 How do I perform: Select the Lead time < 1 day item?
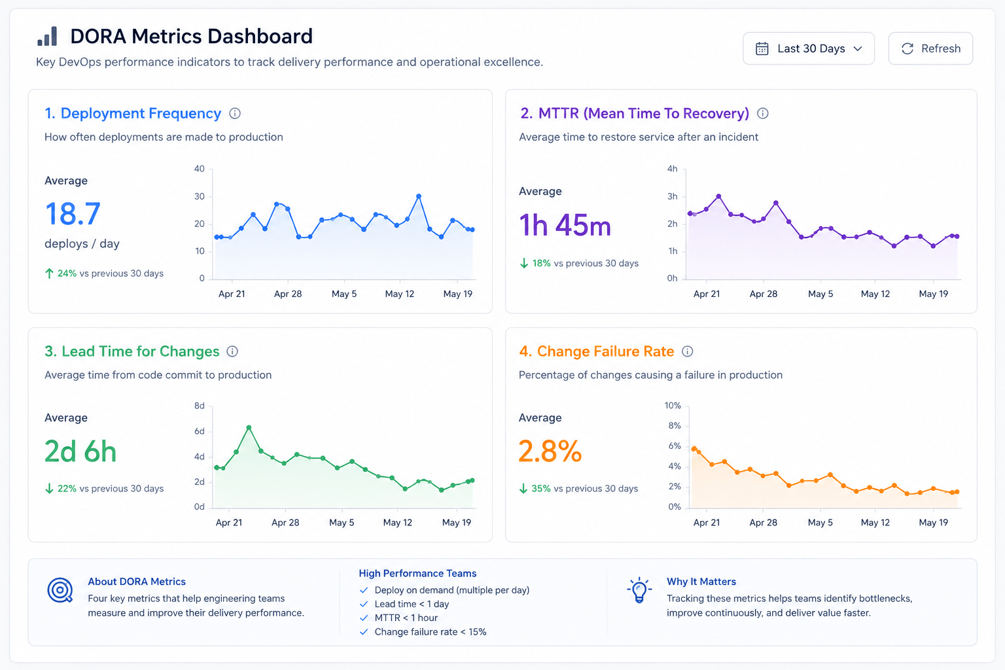[x=412, y=604]
